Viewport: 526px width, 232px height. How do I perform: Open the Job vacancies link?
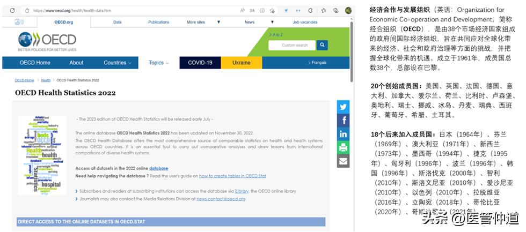point(305,22)
